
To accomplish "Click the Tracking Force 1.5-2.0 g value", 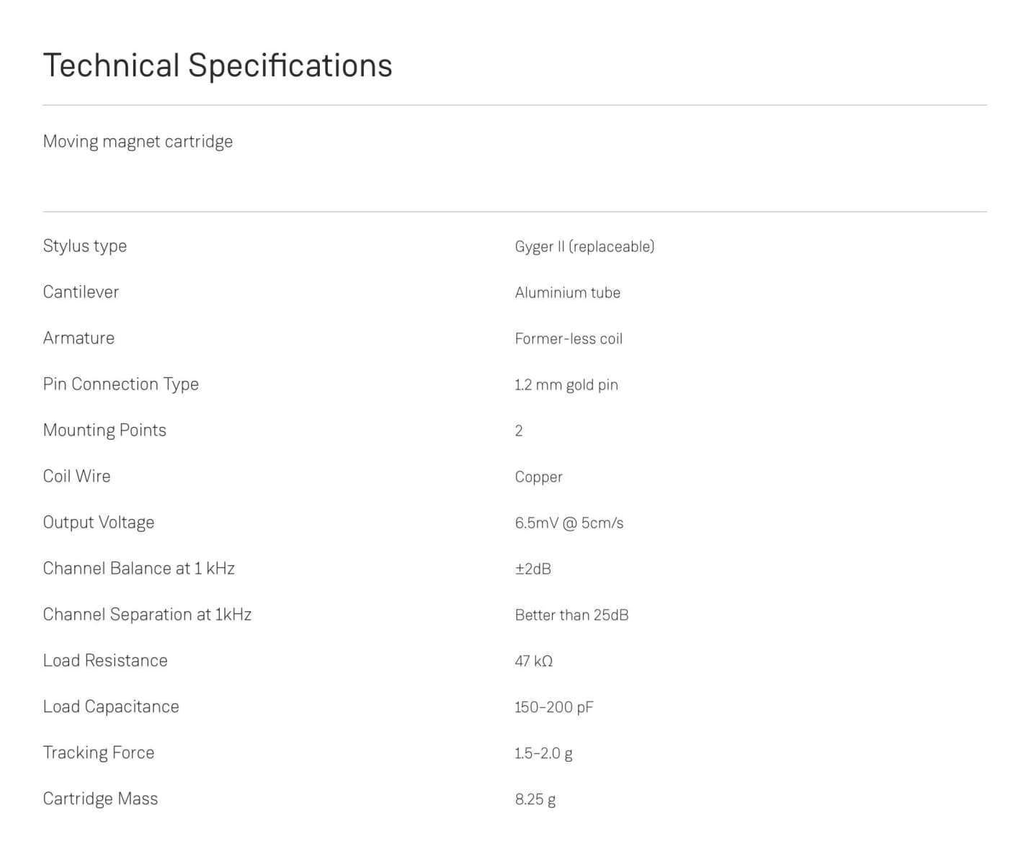I will [x=543, y=754].
